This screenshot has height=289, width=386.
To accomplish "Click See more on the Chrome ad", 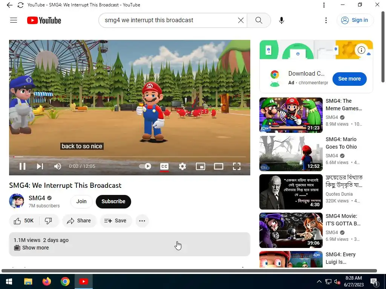I will pos(349,79).
